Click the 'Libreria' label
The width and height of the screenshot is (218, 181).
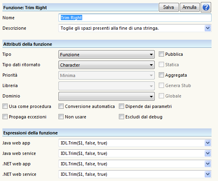click(x=10, y=85)
